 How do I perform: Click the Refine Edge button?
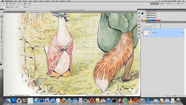click(x=36, y=7)
